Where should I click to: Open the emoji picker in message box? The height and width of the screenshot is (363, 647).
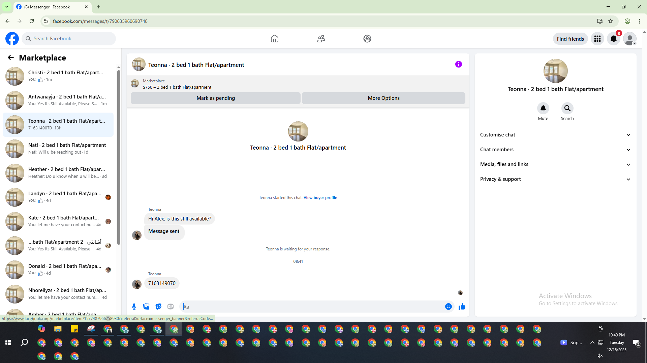tap(448, 307)
